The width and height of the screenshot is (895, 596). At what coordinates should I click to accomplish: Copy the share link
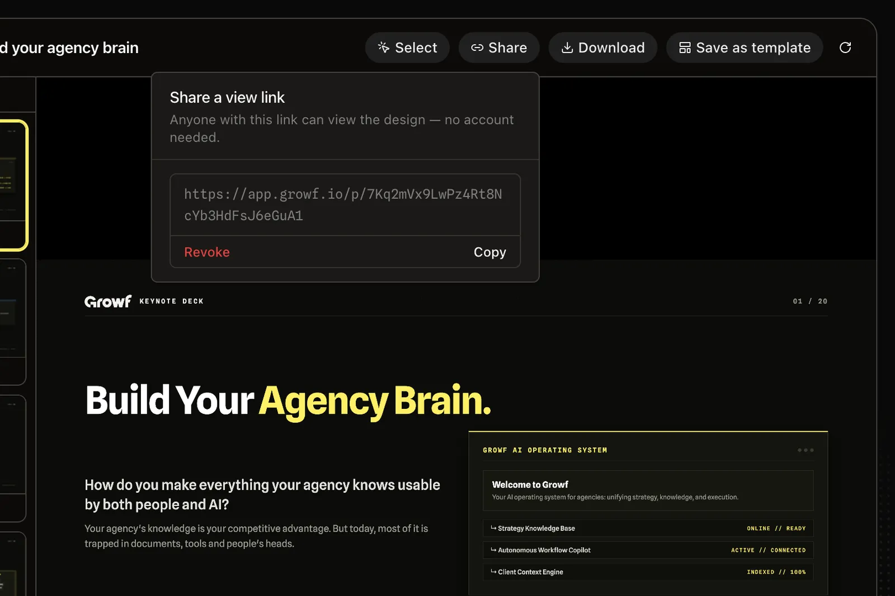coord(489,252)
